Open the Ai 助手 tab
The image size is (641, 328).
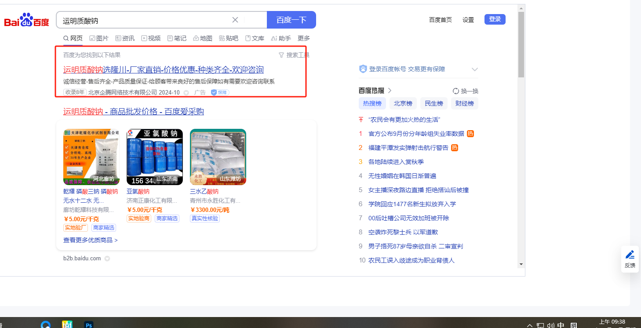pyautogui.click(x=281, y=38)
